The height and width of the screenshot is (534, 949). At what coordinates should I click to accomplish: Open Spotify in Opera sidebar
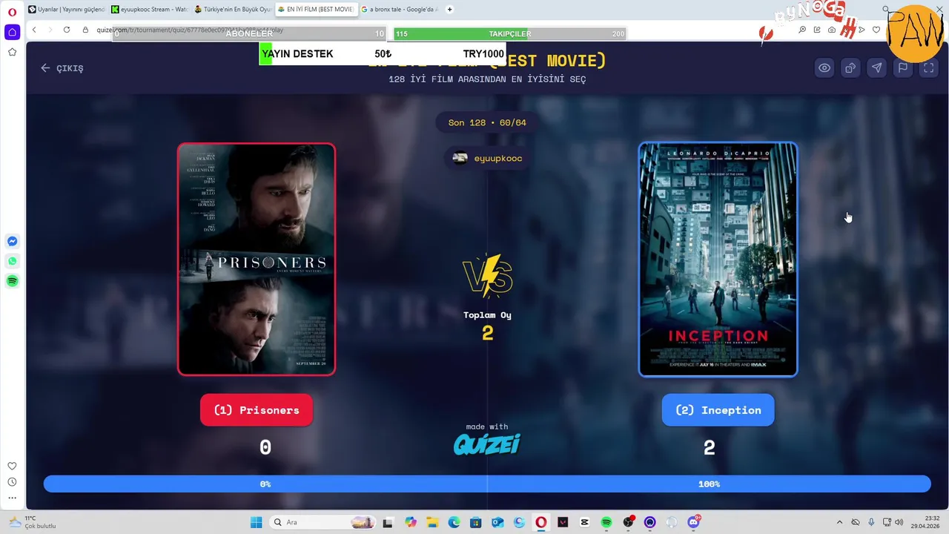(x=12, y=281)
